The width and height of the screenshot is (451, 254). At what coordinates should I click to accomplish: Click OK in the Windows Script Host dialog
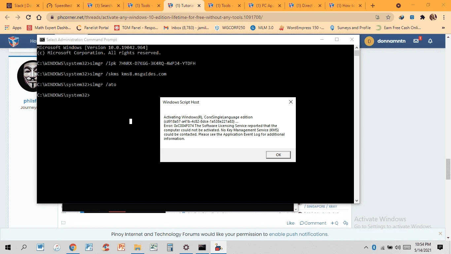coord(278,155)
